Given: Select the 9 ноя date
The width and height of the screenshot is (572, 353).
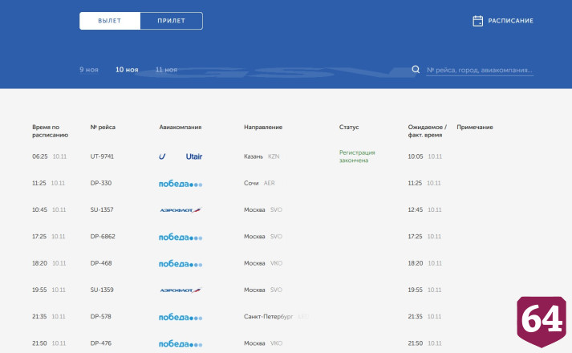Looking at the screenshot, I should point(89,69).
